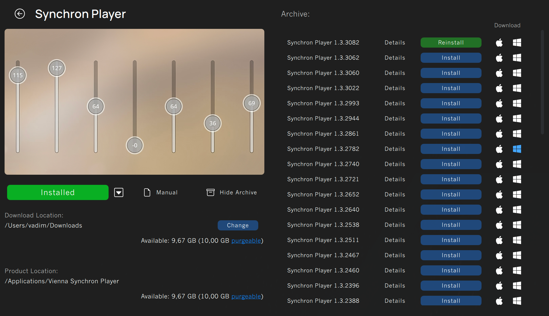Download Windows version of 1.3.2511

[517, 240]
